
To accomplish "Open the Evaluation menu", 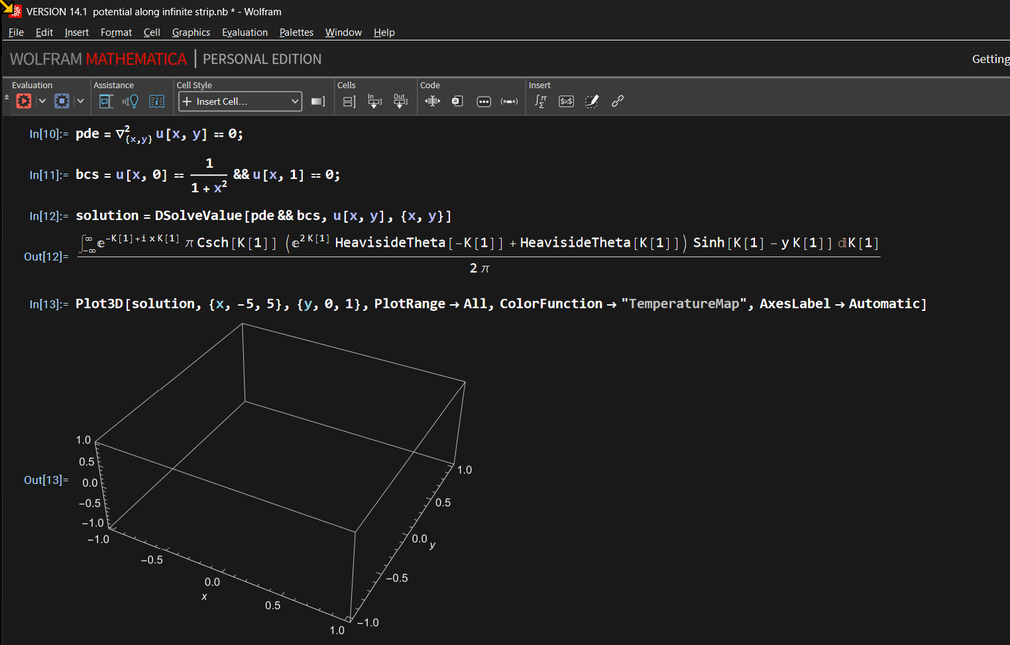I will click(245, 32).
